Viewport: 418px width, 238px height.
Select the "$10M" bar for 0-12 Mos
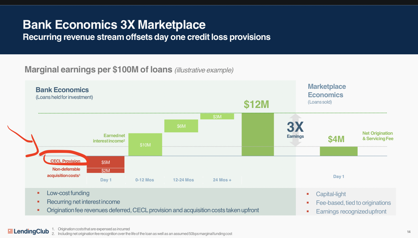click(145, 144)
